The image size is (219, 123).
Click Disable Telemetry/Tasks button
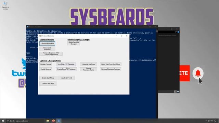tap(89, 69)
